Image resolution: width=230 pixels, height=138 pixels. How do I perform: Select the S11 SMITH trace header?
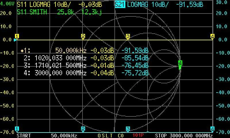32,12
